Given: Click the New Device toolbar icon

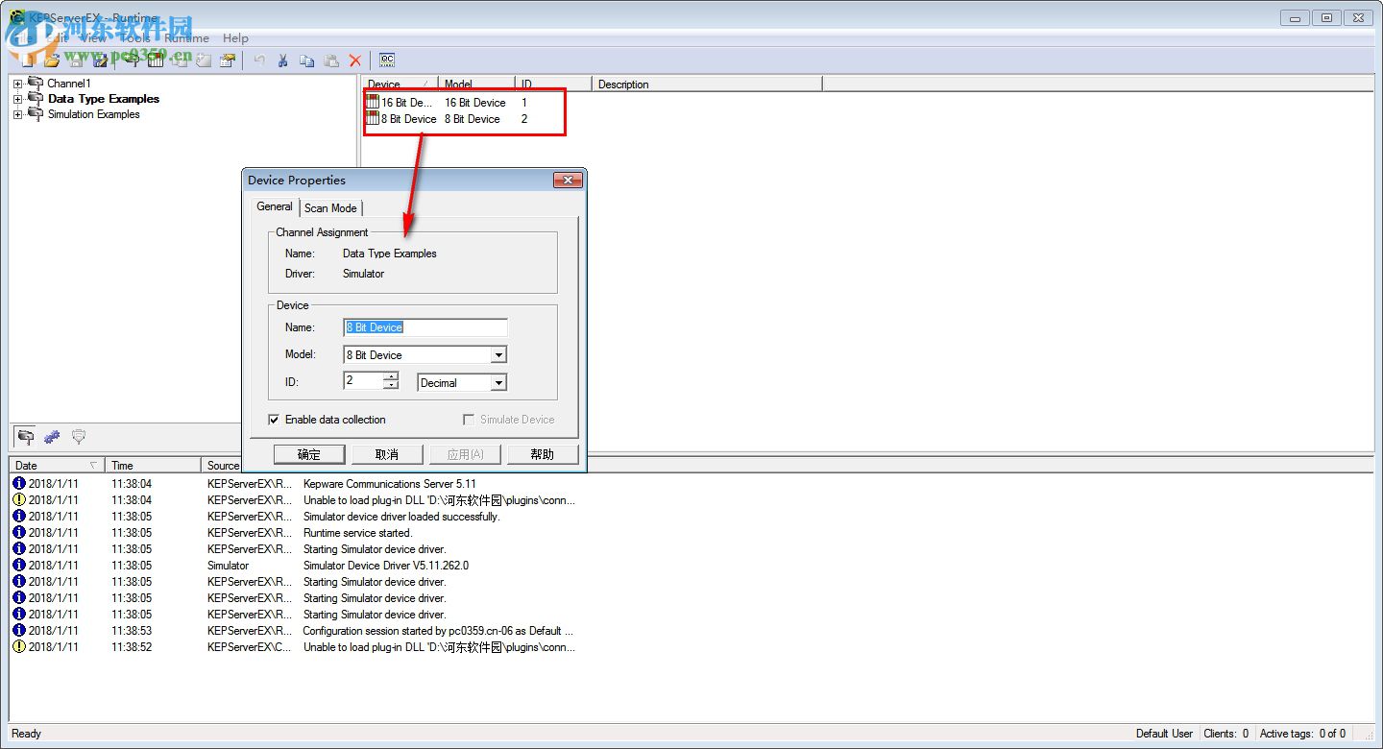Looking at the screenshot, I should [156, 60].
